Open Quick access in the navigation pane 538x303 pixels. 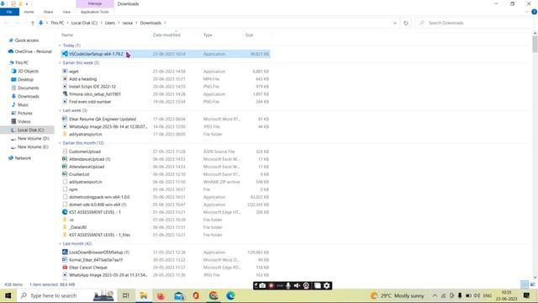pos(27,40)
